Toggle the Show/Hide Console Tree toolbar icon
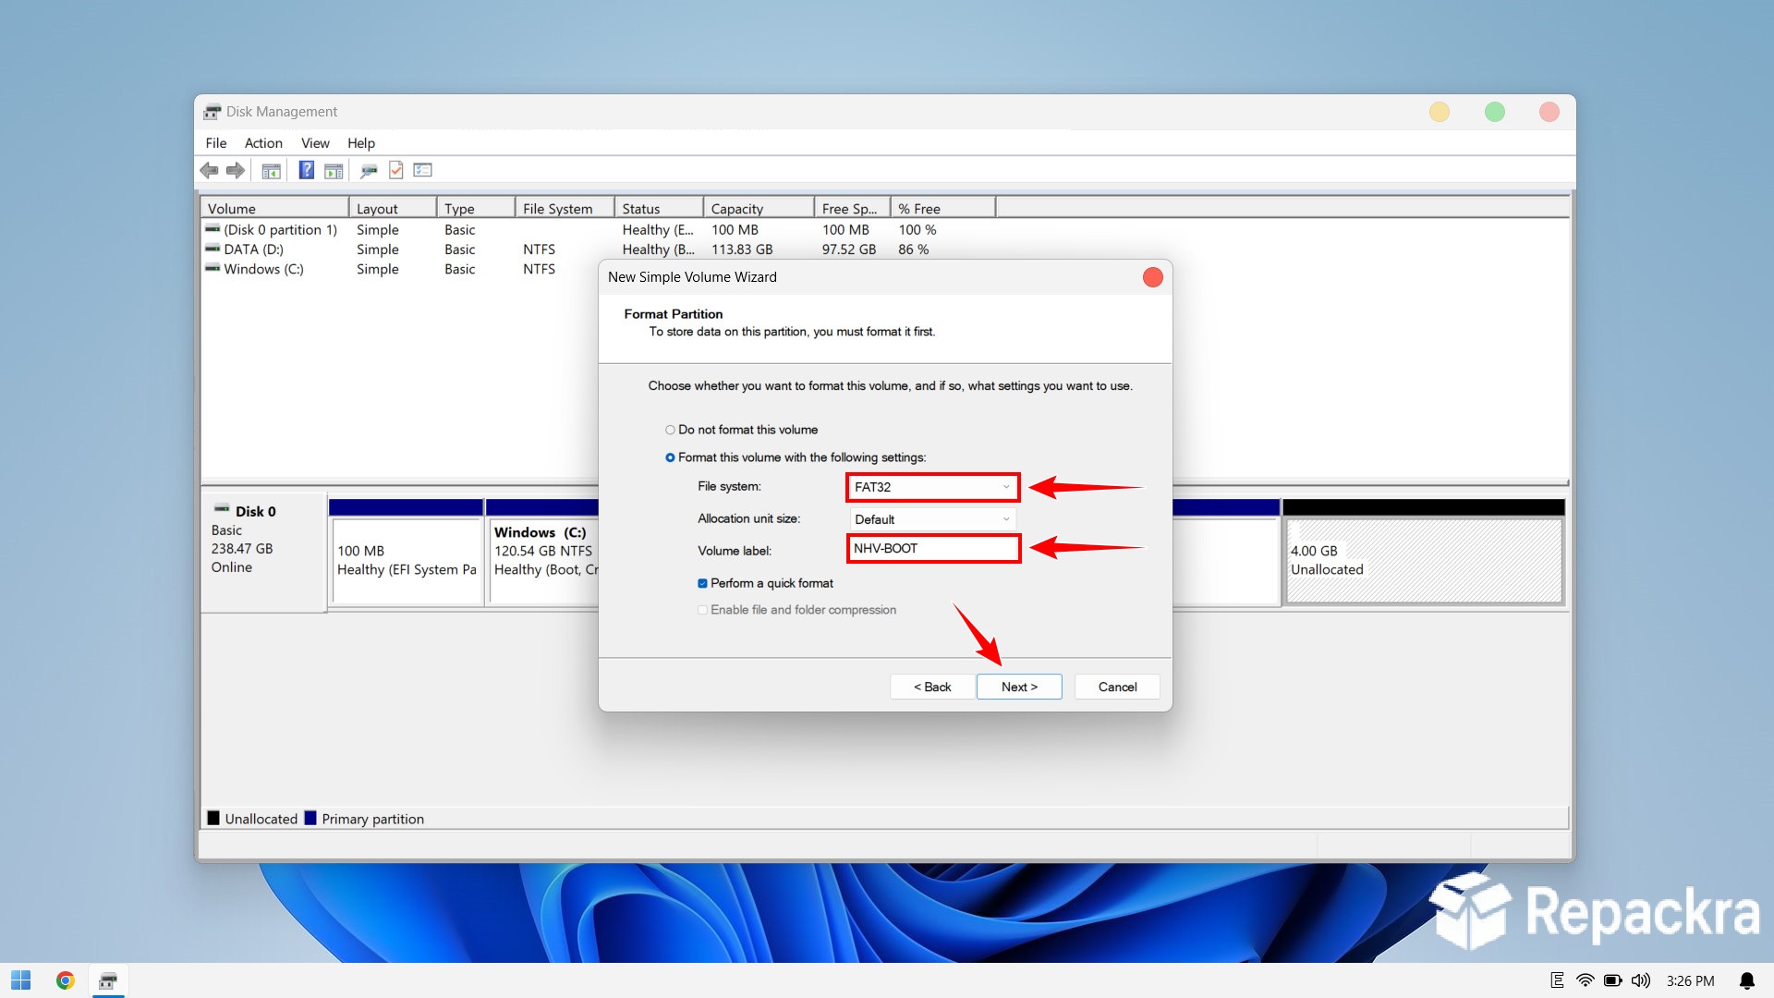This screenshot has height=998, width=1774. pyautogui.click(x=271, y=170)
